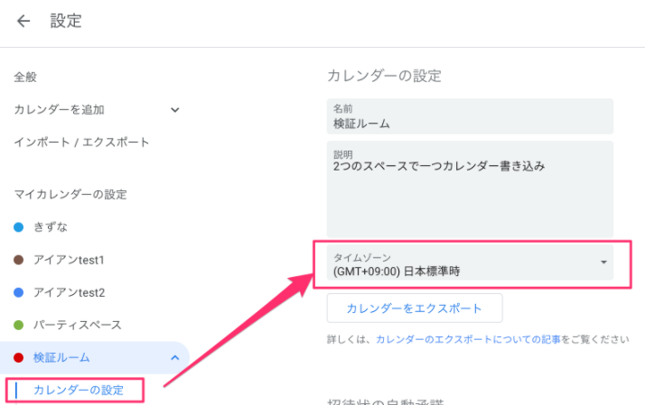
Task: Select the アイアンtest1 calendar entry
Action: (x=70, y=260)
